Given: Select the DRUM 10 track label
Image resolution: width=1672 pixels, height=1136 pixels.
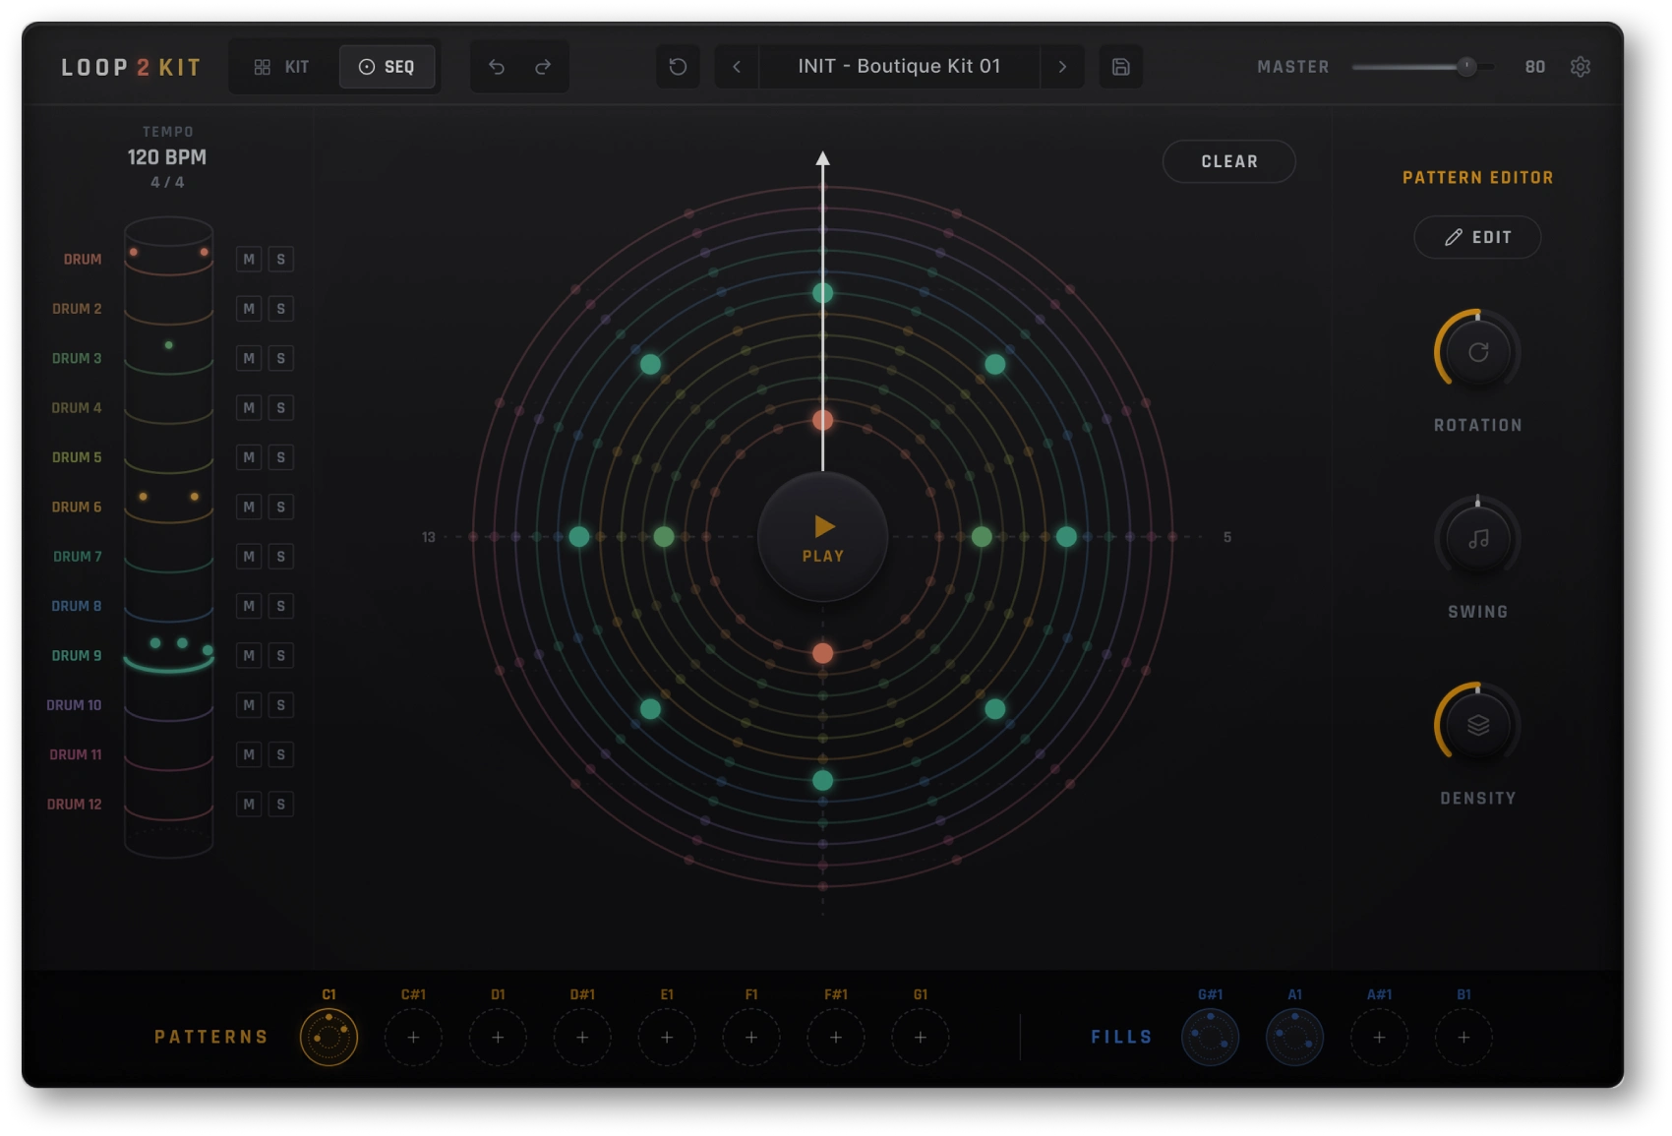Looking at the screenshot, I should pyautogui.click(x=74, y=705).
